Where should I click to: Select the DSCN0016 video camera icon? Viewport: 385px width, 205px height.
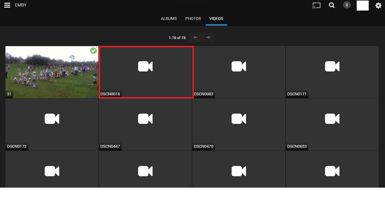145,66
